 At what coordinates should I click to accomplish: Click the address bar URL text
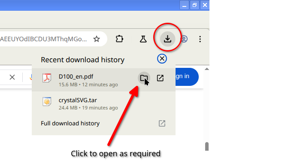(43, 39)
